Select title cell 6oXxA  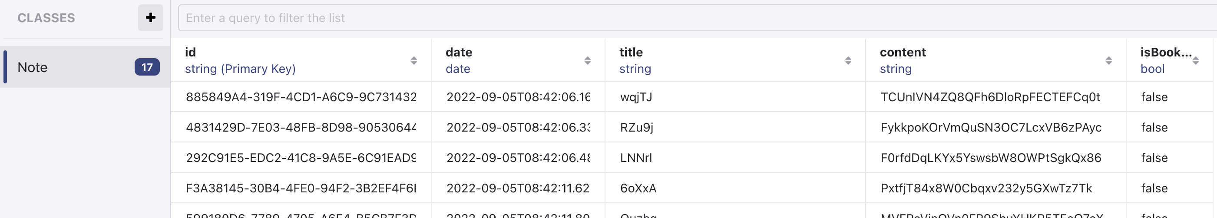(x=735, y=188)
